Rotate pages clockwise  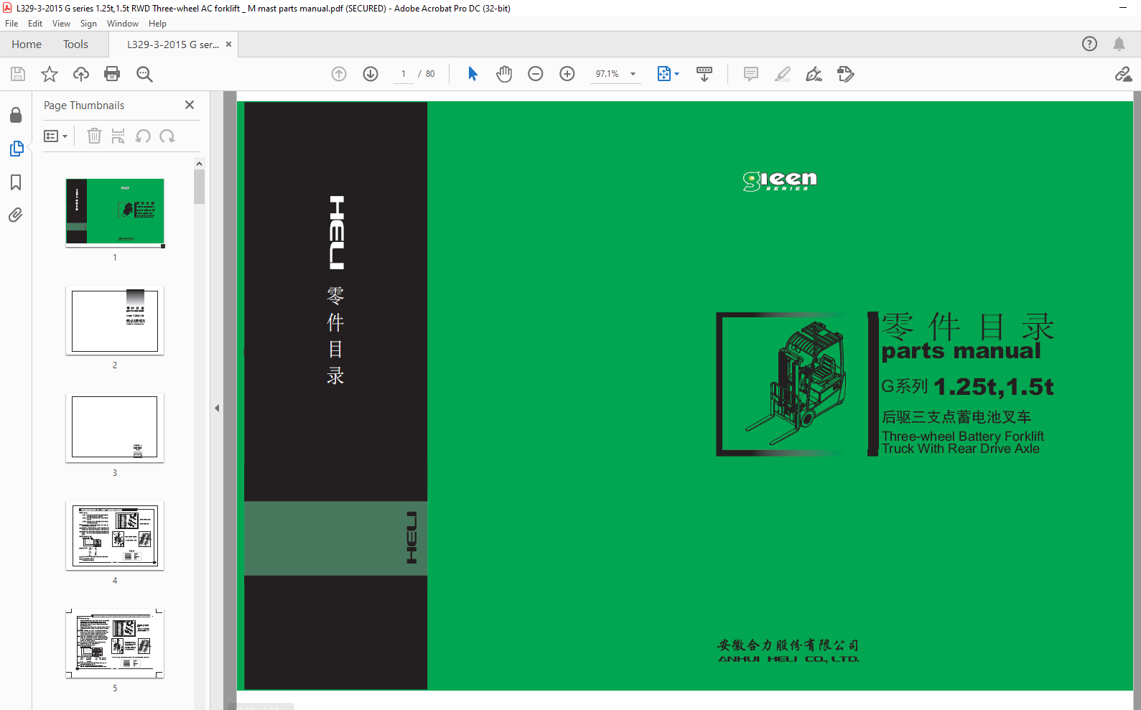(x=167, y=136)
